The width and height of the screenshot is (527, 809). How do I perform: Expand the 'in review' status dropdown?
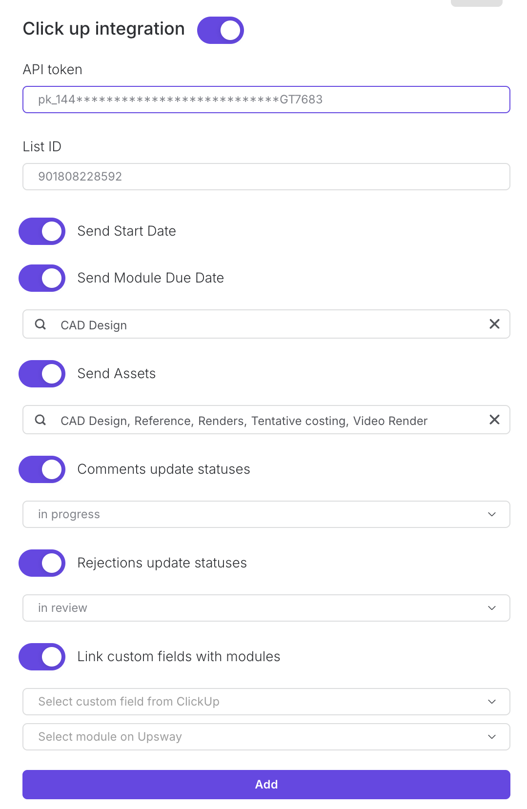[x=266, y=608]
